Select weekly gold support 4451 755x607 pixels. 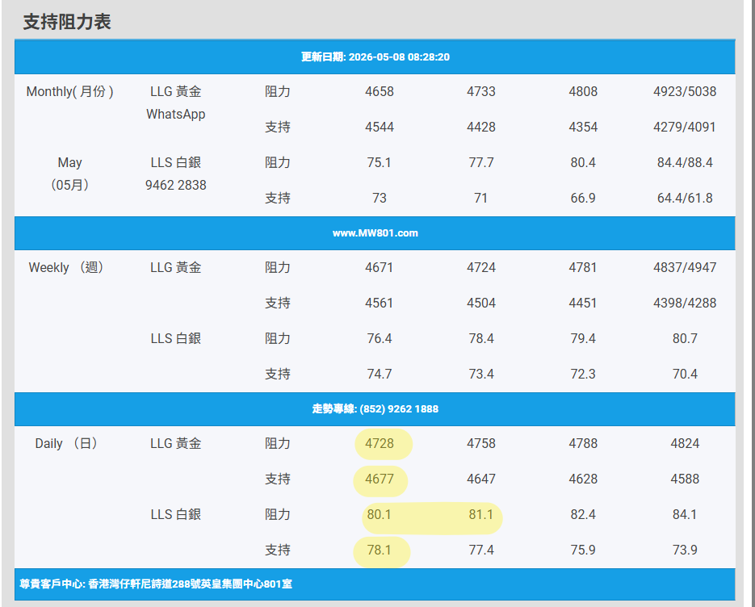click(x=583, y=303)
